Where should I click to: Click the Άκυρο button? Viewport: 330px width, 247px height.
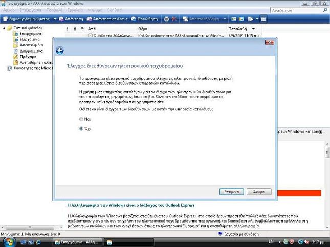tap(259, 192)
